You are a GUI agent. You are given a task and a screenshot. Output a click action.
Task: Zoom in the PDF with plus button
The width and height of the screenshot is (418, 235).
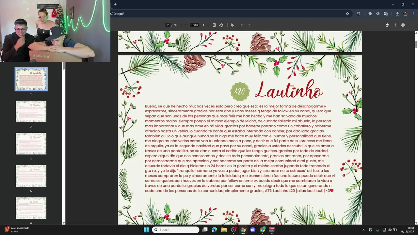click(x=203, y=25)
